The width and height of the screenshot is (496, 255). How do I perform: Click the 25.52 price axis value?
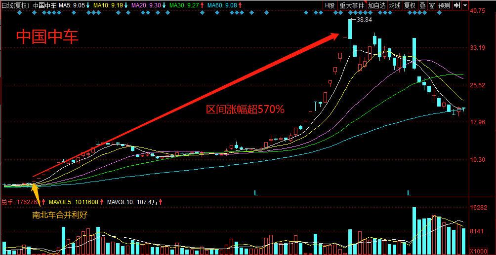pos(478,85)
